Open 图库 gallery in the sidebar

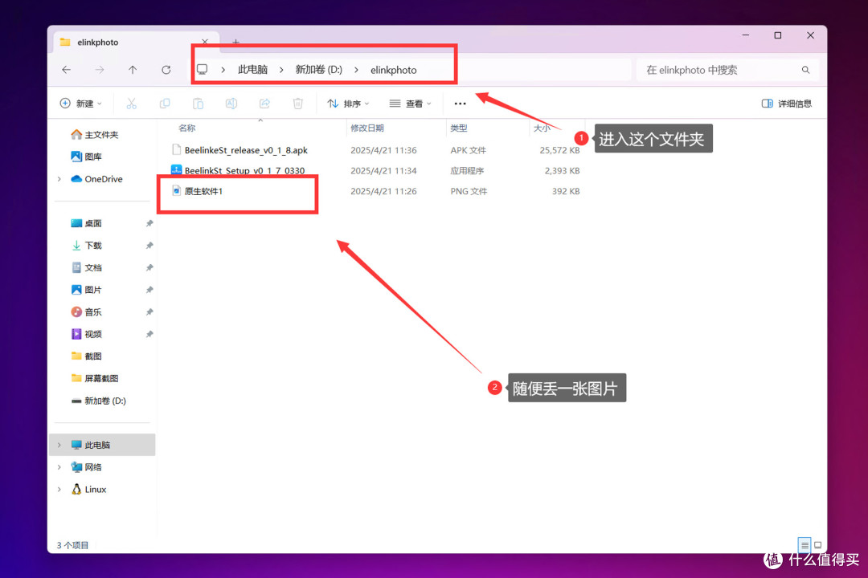[x=93, y=157]
